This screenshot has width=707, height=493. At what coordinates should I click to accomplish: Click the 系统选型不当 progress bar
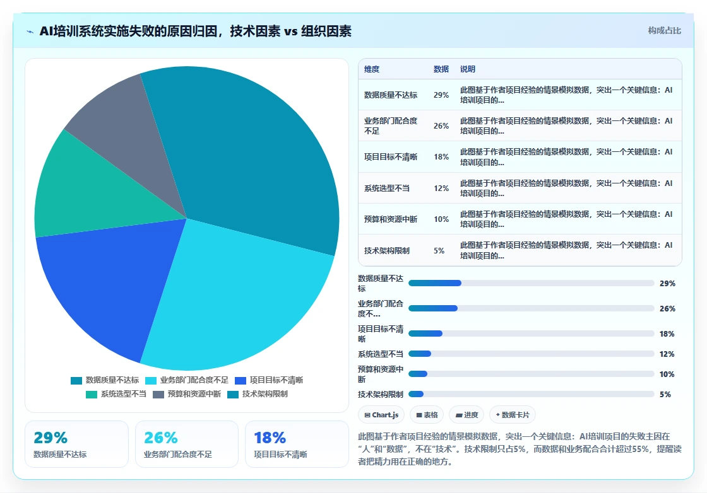tap(531, 354)
